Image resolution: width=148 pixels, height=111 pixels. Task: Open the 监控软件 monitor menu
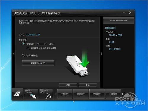[81, 94]
